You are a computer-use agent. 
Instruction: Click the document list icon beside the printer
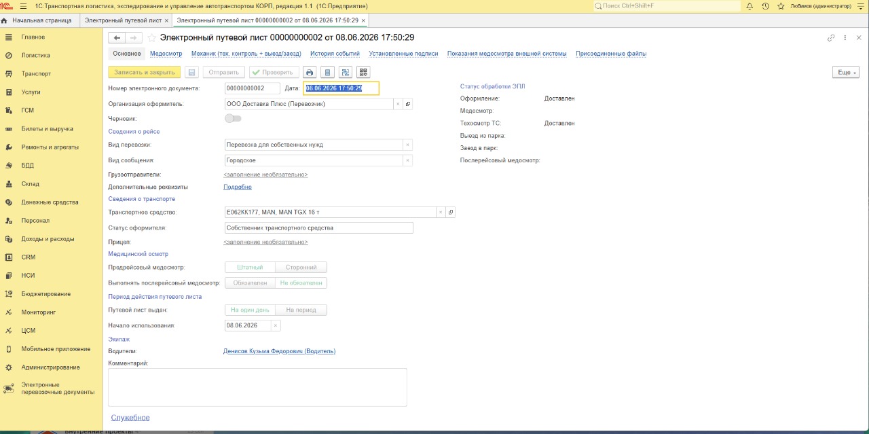click(327, 72)
